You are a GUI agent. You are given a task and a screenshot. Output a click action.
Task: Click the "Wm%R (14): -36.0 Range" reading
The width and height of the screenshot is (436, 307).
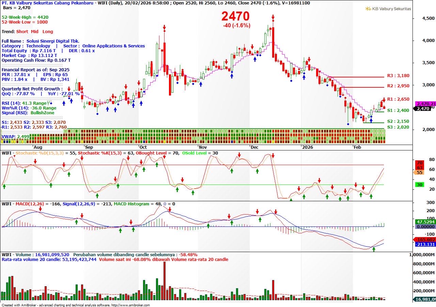pos(29,108)
